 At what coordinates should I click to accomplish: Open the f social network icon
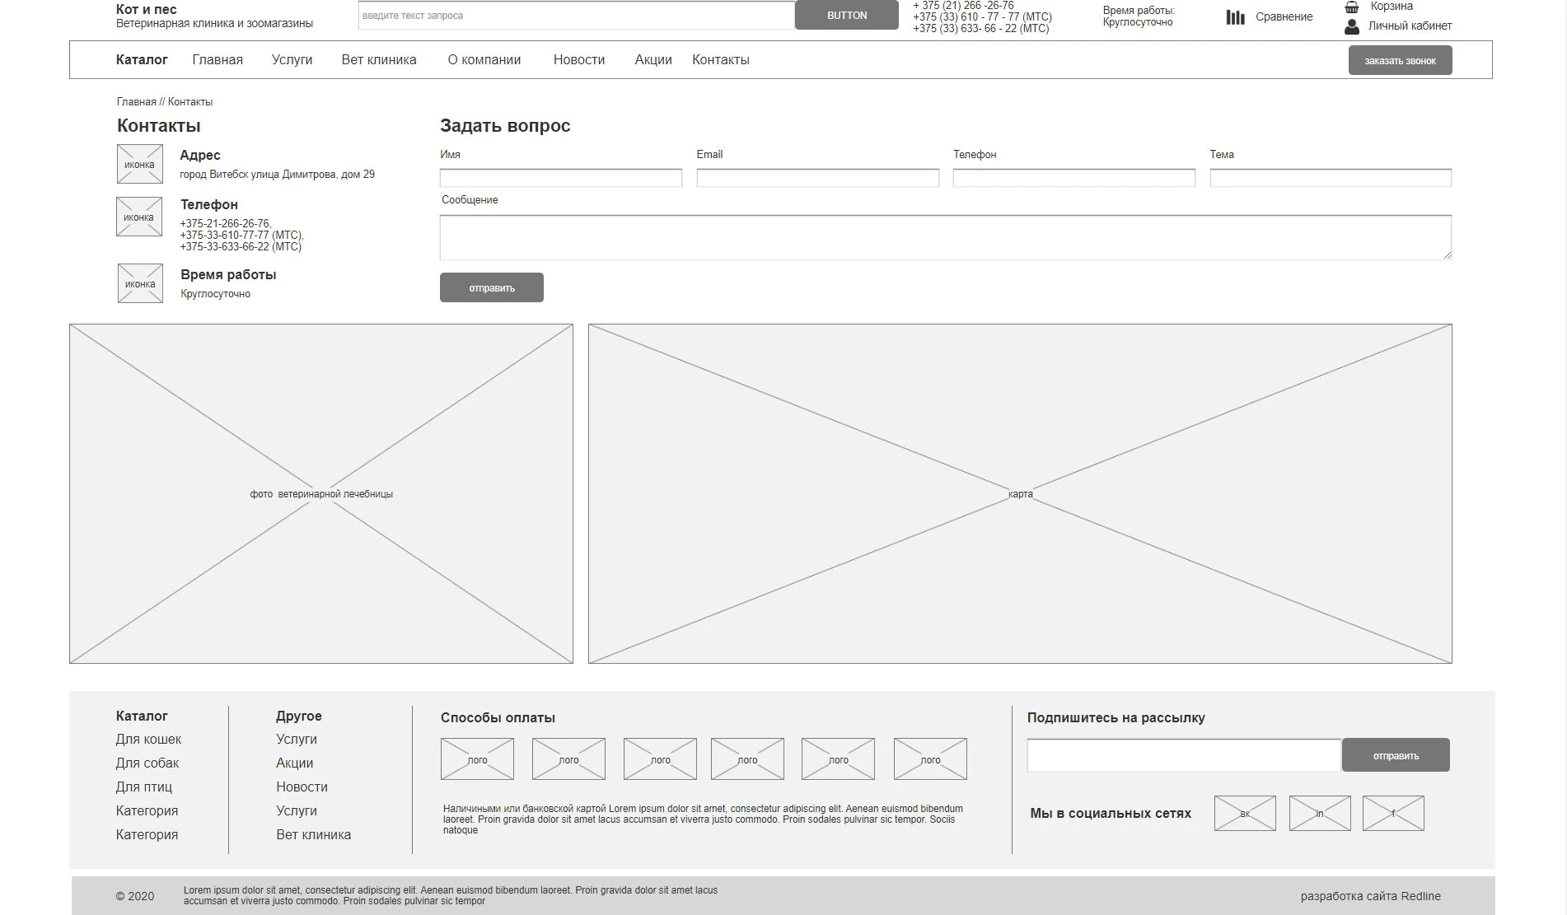[x=1393, y=813]
